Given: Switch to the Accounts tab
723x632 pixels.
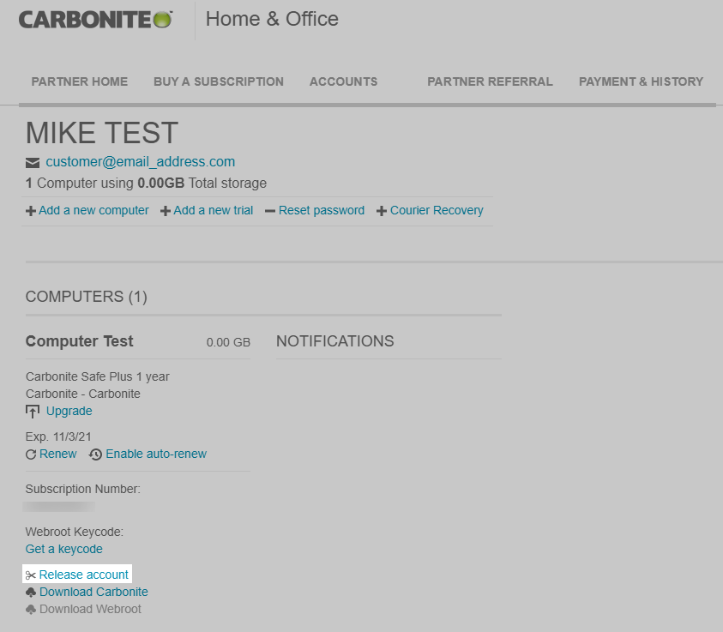Looking at the screenshot, I should [343, 81].
